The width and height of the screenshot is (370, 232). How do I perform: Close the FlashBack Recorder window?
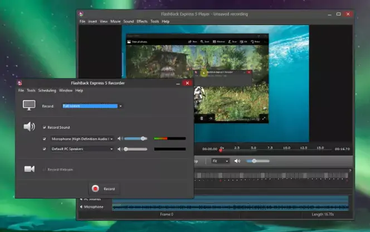(187, 83)
